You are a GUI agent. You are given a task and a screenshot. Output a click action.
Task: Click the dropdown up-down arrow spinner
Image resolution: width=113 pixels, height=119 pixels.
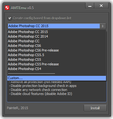pyautogui.click(x=103, y=26)
